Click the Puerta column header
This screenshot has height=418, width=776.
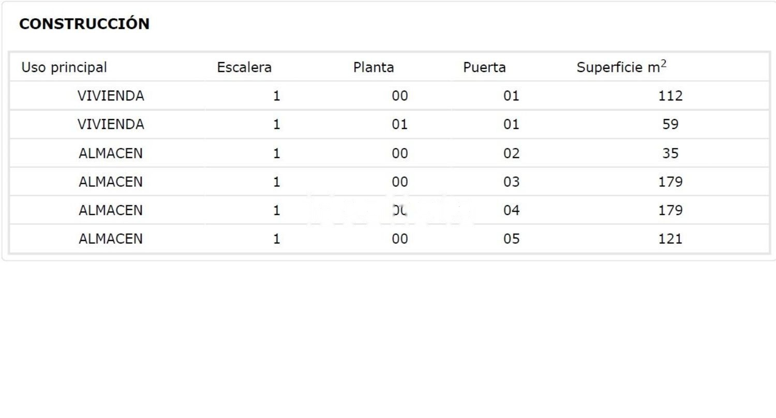484,67
